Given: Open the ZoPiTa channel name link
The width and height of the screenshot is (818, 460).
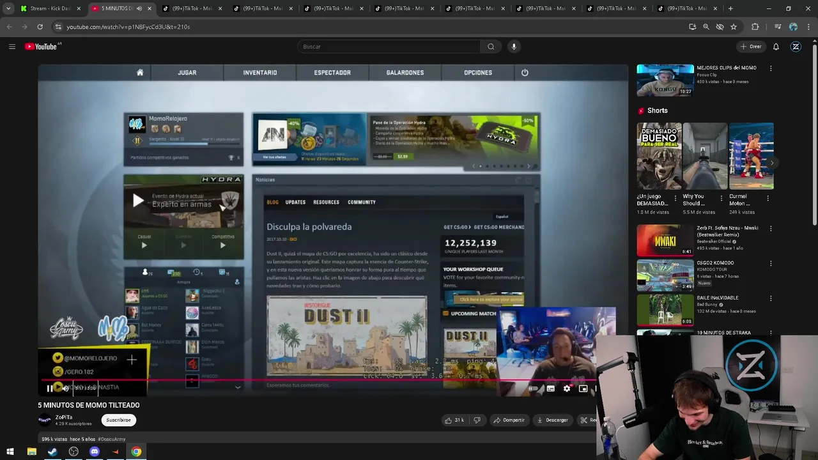Looking at the screenshot, I should pos(64,417).
